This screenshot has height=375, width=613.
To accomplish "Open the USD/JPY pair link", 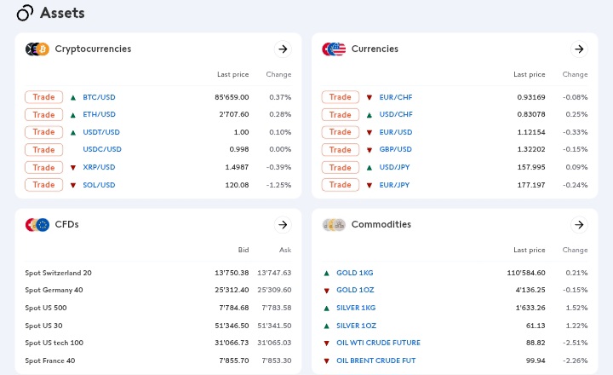I will pyautogui.click(x=394, y=167).
